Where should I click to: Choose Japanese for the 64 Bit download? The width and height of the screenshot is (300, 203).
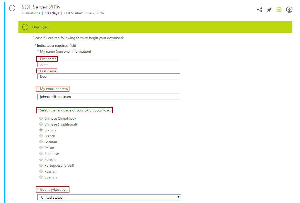pos(41,153)
